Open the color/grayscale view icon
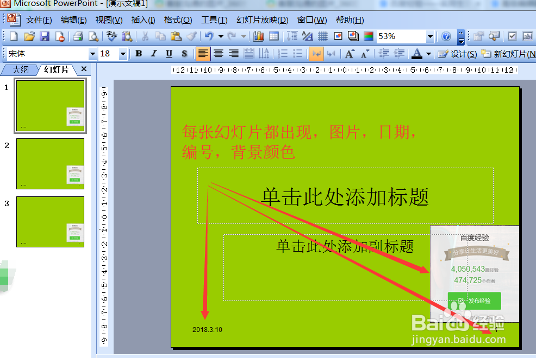The height and width of the screenshot is (358, 536). pos(367,36)
